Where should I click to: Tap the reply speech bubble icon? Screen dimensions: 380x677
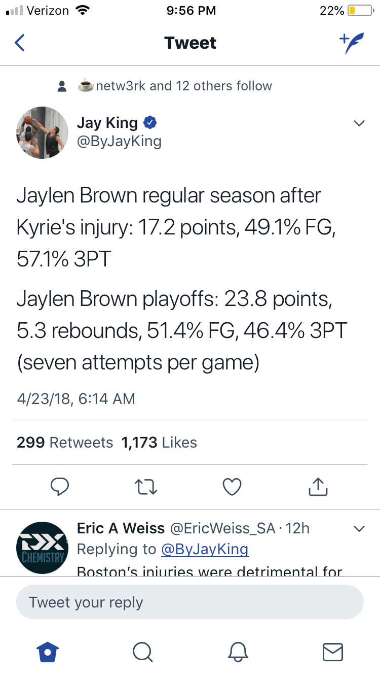pyautogui.click(x=60, y=487)
